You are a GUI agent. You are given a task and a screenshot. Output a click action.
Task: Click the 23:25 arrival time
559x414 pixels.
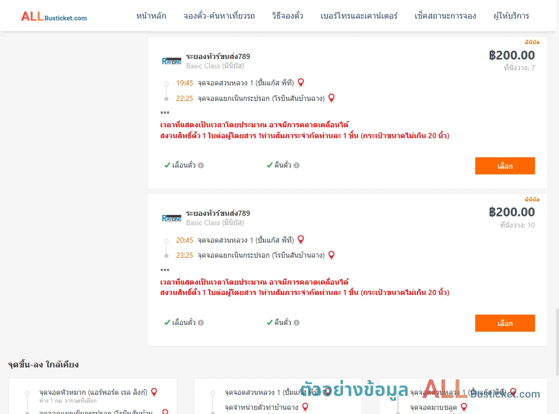coord(184,255)
